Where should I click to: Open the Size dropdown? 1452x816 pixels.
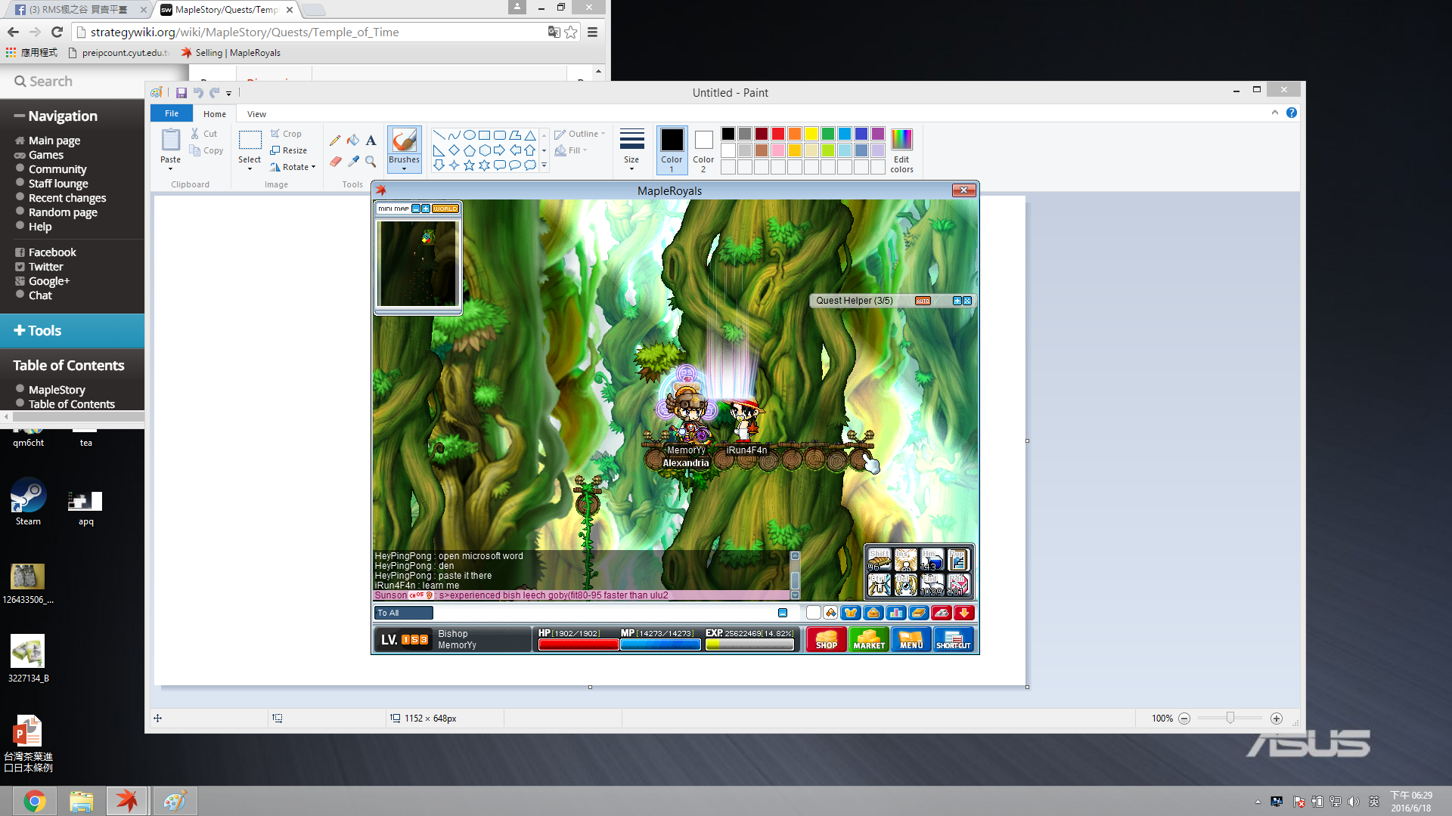pos(631,150)
